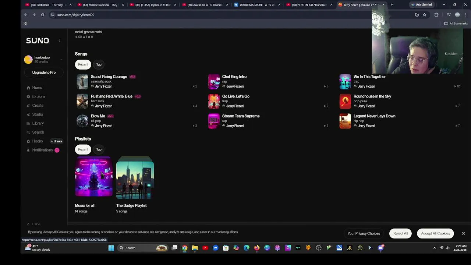
Task: Open the Chat King Intro song
Action: 234,77
